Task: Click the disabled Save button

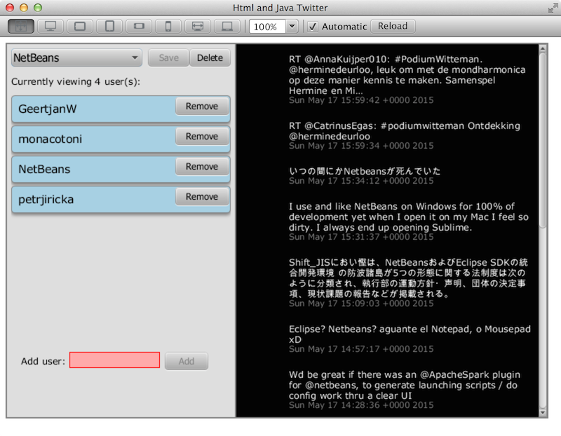Action: (x=168, y=58)
